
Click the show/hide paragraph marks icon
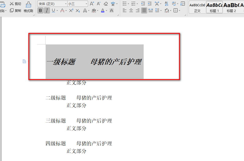174,4
